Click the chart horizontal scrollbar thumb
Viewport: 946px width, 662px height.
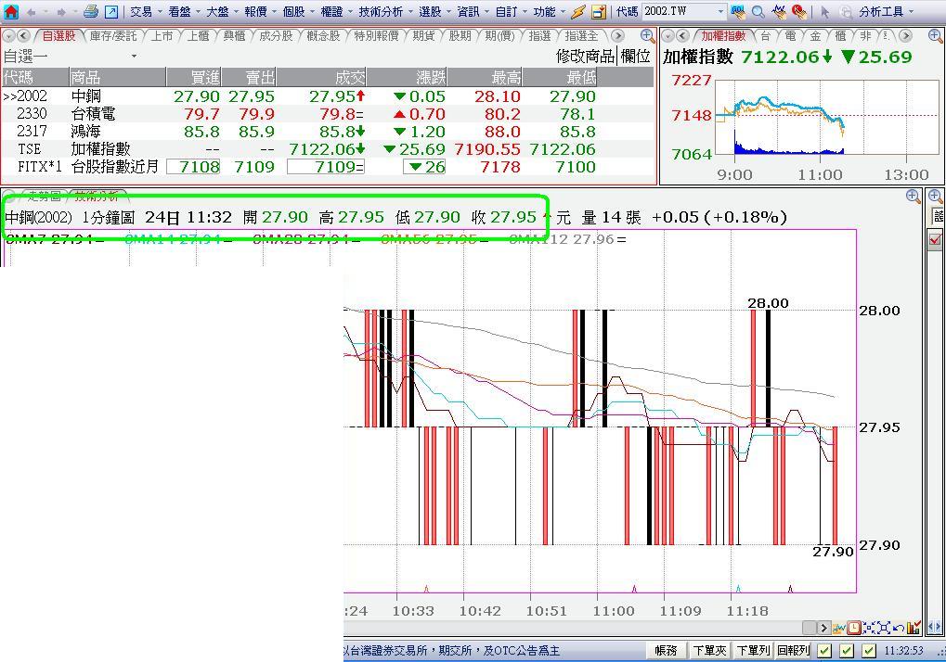tap(809, 629)
